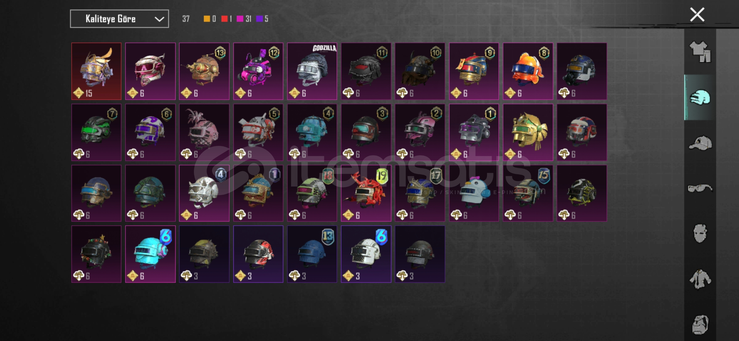
Task: Close the inventory with the X icon
Action: click(x=697, y=15)
